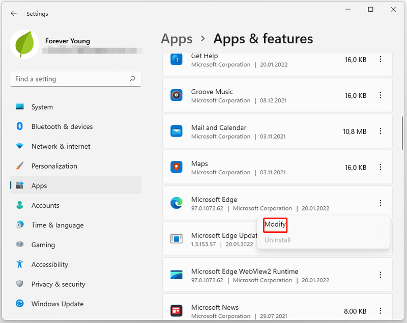Click the Microsoft Edge Update app icon

click(177, 239)
